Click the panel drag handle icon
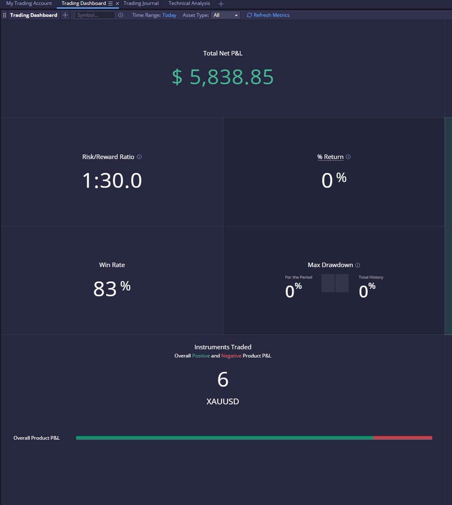The image size is (452, 505). (4, 15)
